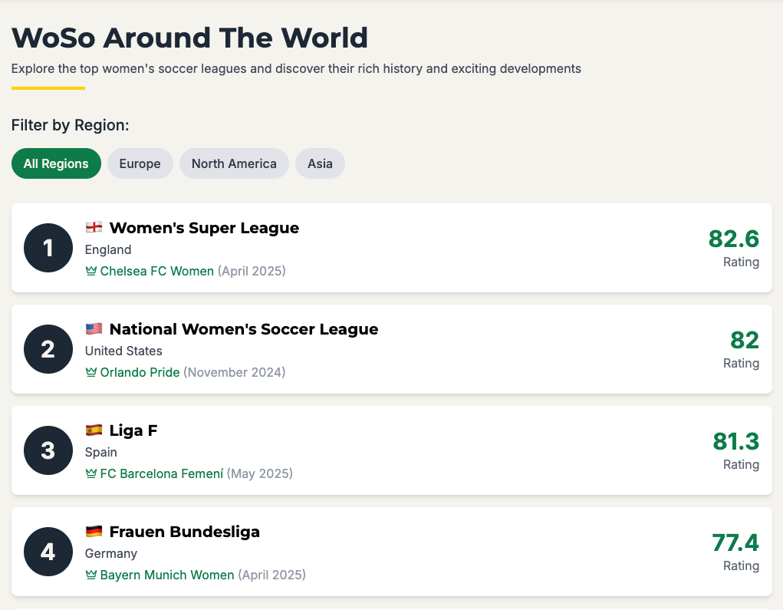
Task: Click champion name Orlando Pride
Action: pyautogui.click(x=140, y=373)
